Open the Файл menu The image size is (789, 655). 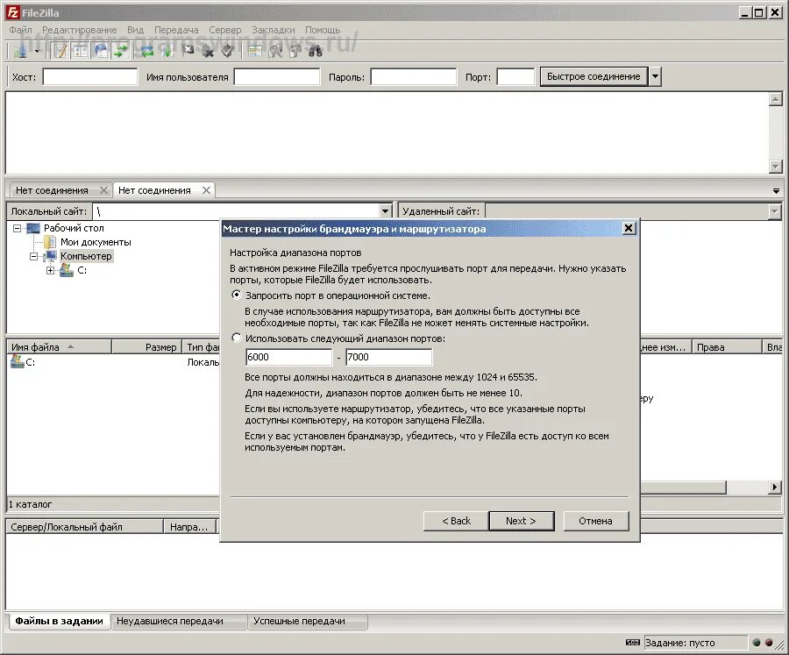click(x=20, y=30)
